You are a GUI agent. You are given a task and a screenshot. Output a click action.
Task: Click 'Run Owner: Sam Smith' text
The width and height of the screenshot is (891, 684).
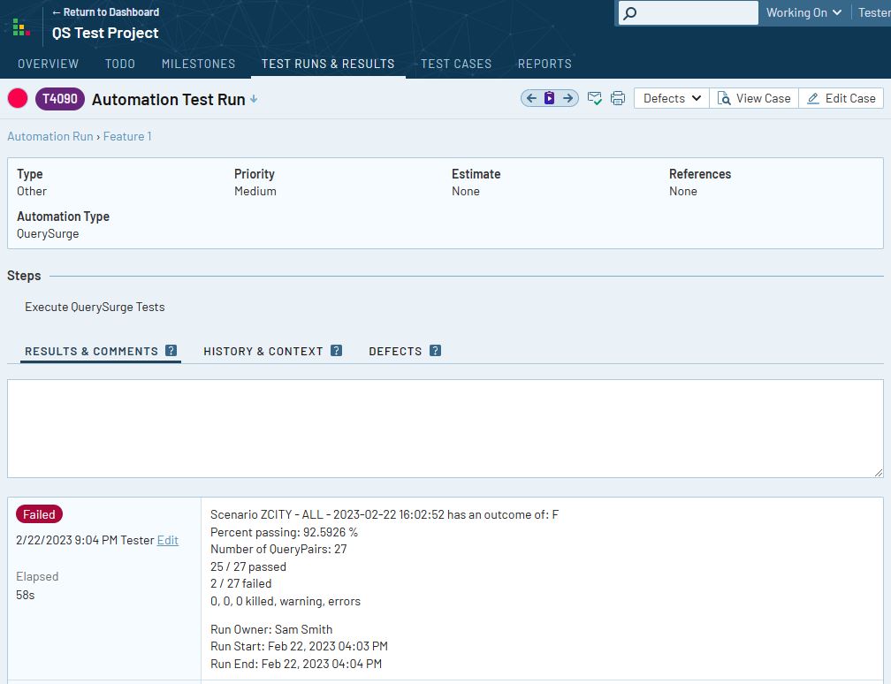pos(271,629)
